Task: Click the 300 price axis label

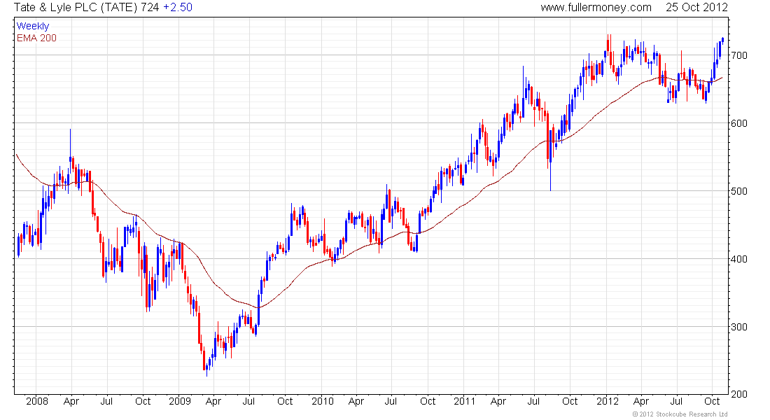Action: tap(739, 327)
